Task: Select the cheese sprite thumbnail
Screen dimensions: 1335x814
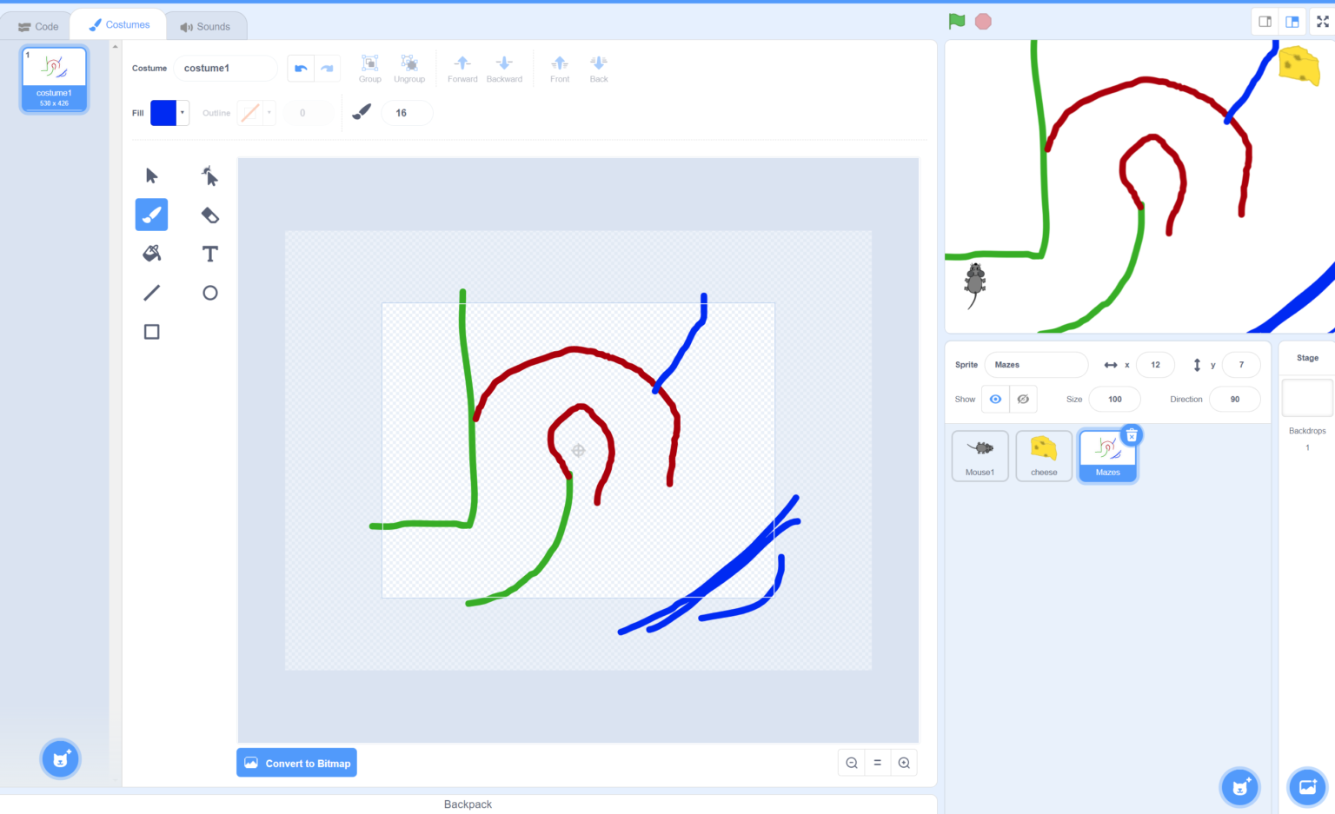Action: pyautogui.click(x=1043, y=455)
